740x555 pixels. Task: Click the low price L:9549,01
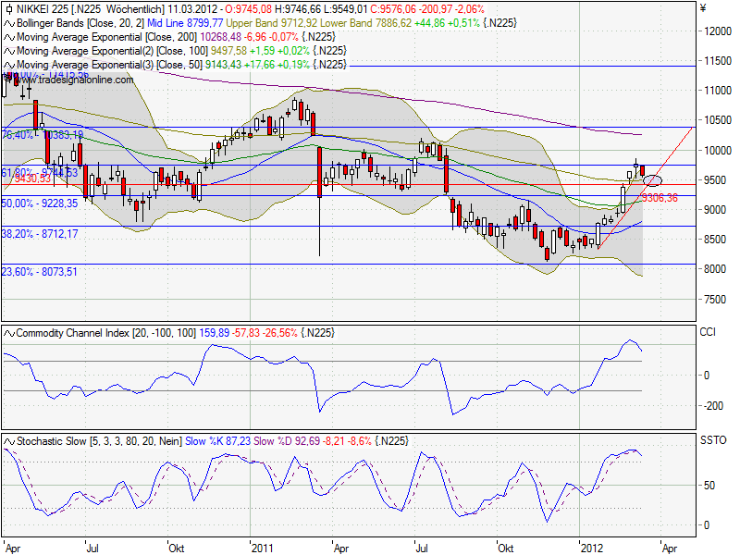(346, 9)
